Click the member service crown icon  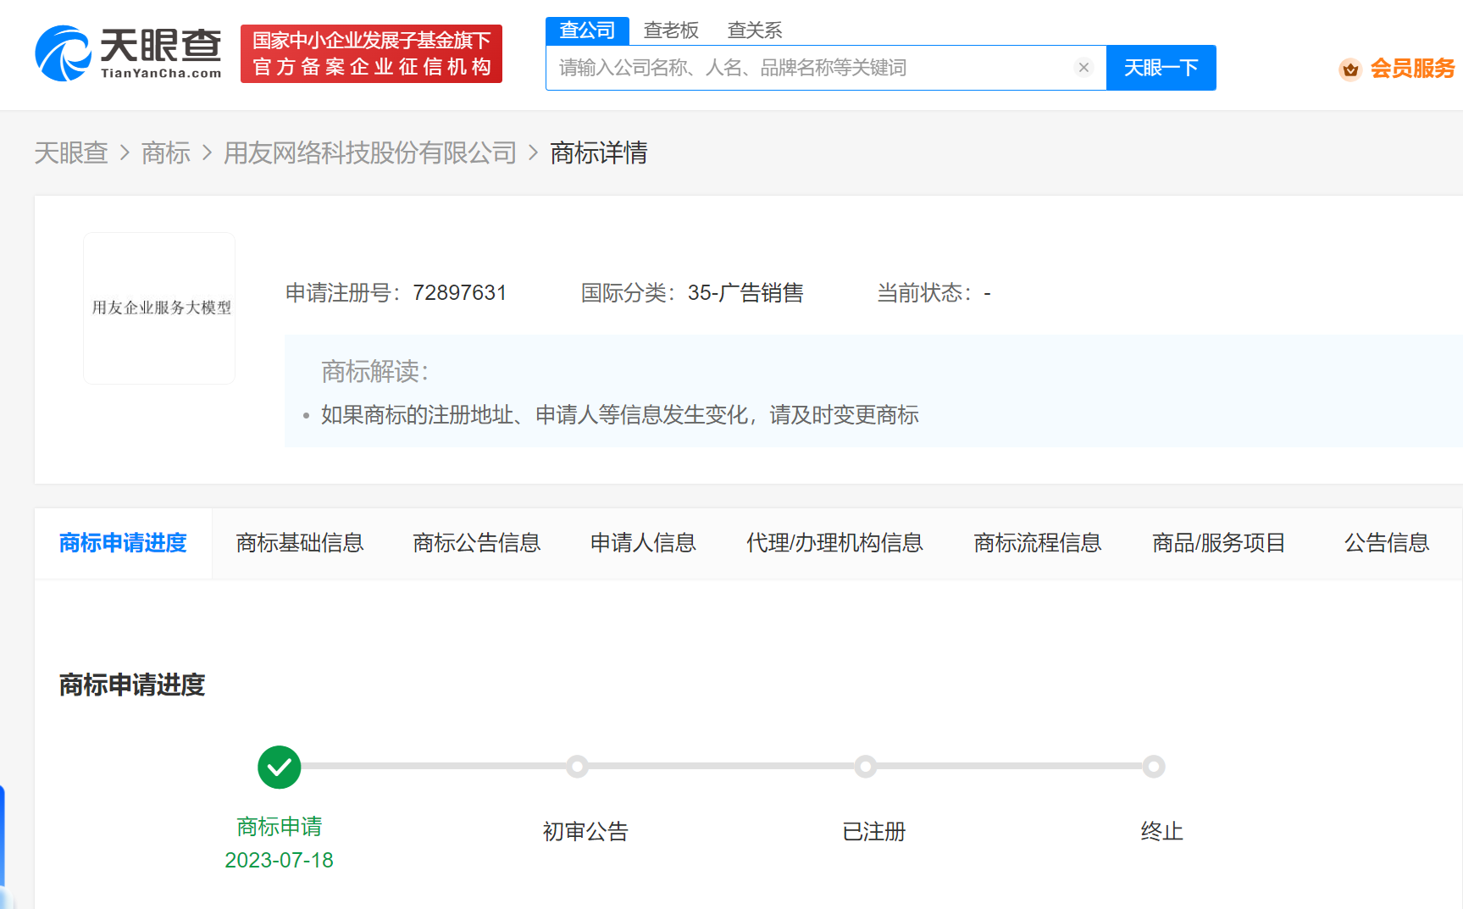1350,69
